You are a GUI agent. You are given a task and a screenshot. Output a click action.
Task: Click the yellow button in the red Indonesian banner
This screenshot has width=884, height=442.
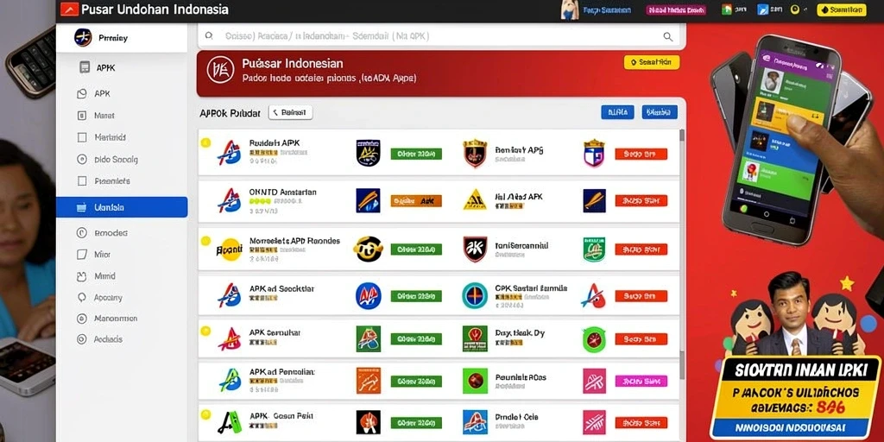point(652,62)
